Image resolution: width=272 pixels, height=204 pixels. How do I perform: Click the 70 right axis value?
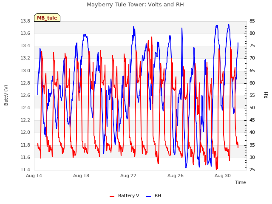(252, 58)
